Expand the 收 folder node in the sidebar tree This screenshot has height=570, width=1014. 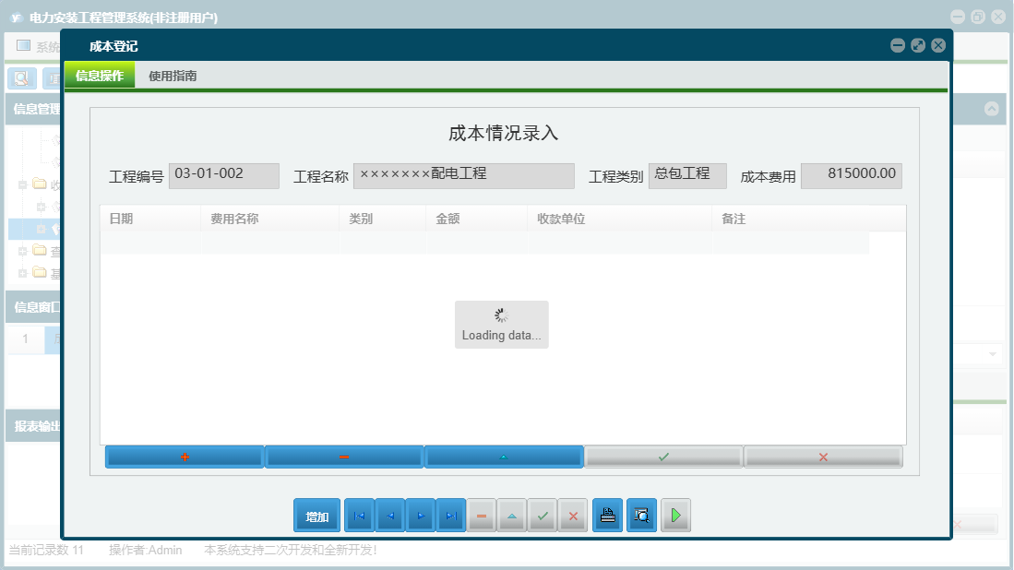21,184
